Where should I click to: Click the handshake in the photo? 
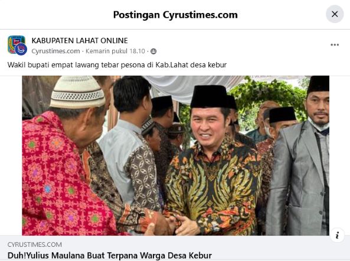[172, 223]
